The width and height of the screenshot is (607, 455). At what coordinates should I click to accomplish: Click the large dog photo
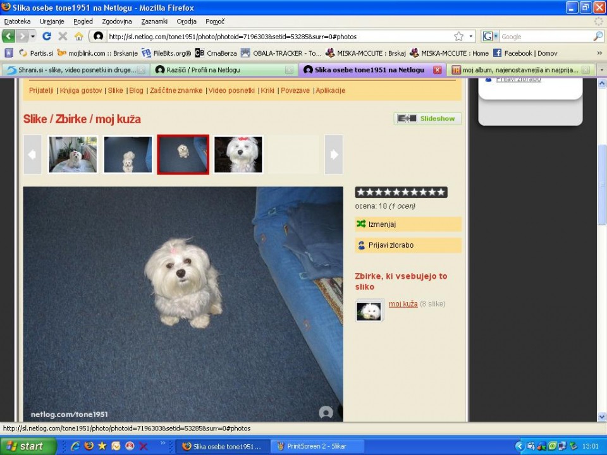pyautogui.click(x=183, y=304)
